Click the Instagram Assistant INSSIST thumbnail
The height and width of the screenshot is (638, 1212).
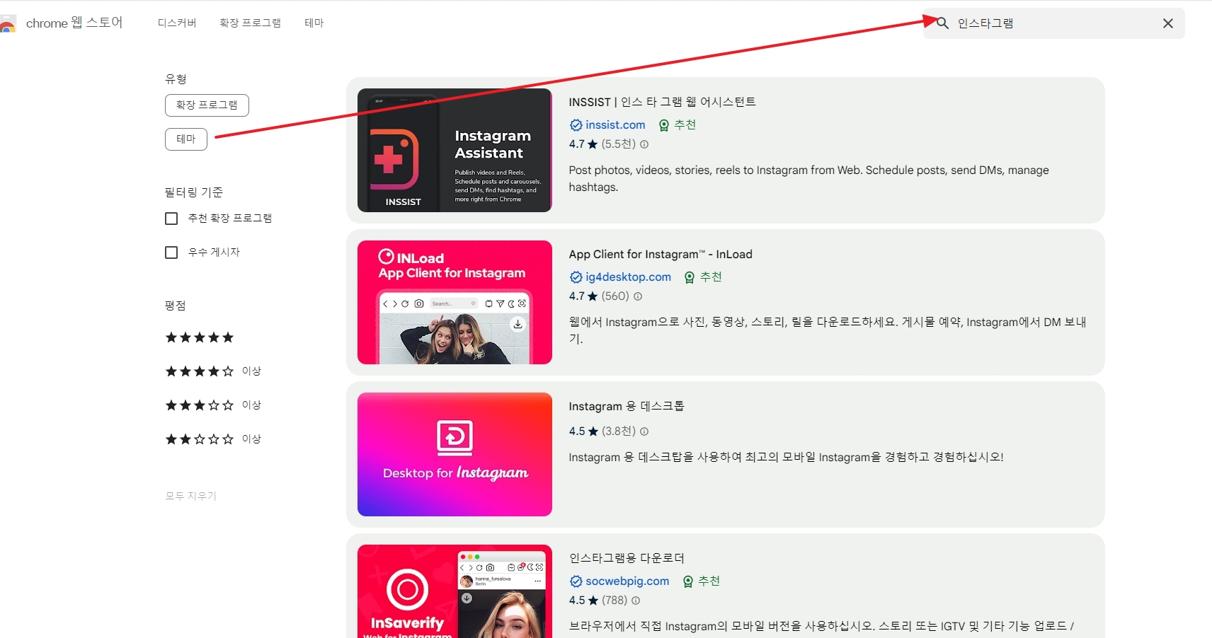(x=455, y=150)
